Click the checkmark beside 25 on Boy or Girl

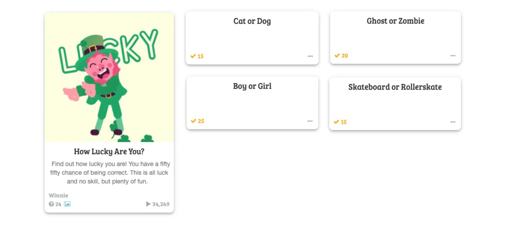(193, 121)
